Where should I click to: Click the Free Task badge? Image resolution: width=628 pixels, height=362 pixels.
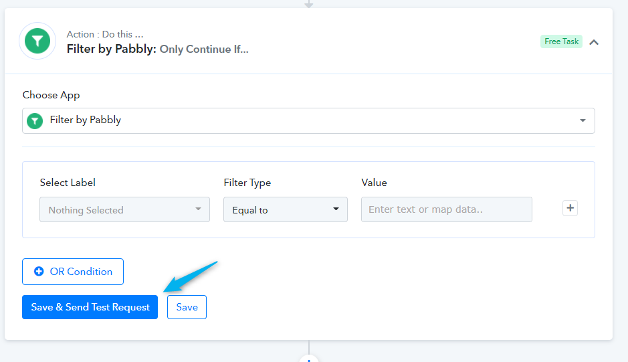[x=561, y=41]
